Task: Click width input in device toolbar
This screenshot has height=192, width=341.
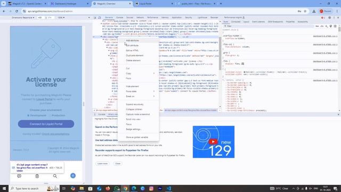Action: (40, 18)
